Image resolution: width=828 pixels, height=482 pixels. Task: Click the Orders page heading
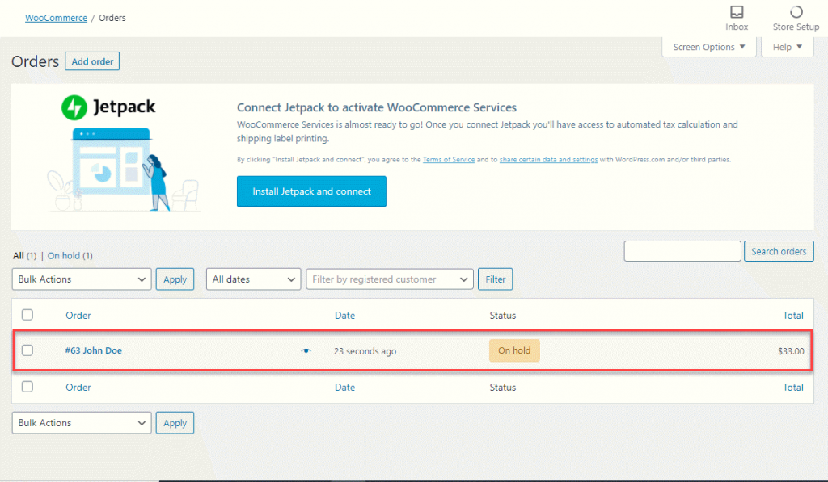click(36, 61)
